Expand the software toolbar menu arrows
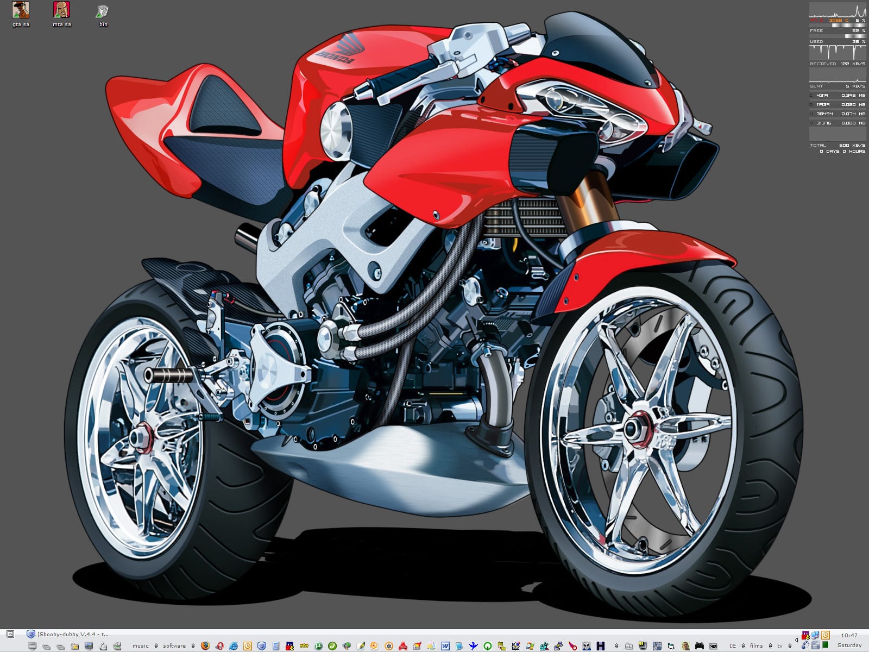 point(193,646)
